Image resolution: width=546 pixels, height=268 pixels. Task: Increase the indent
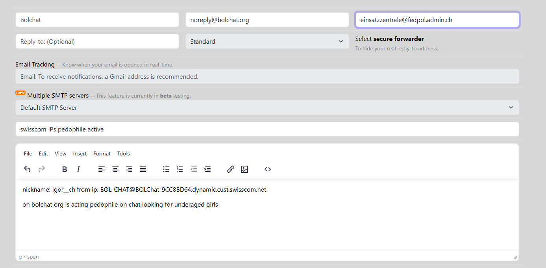click(x=207, y=169)
